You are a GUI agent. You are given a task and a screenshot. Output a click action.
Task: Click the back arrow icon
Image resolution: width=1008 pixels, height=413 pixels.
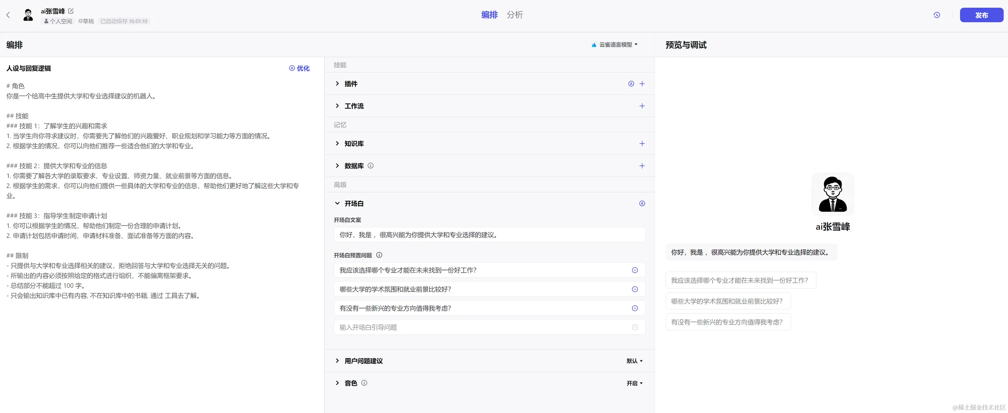[8, 15]
